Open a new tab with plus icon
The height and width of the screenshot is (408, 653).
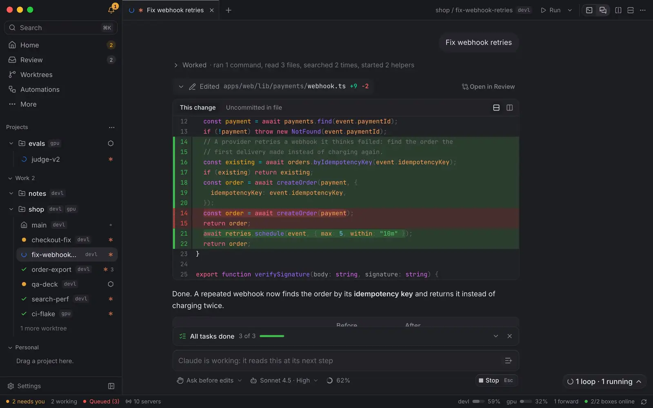[x=229, y=10]
